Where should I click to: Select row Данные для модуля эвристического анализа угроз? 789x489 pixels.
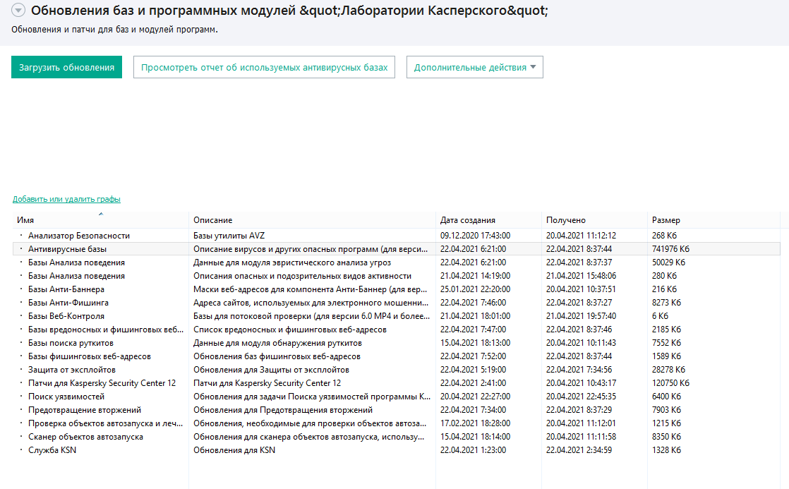point(397,262)
